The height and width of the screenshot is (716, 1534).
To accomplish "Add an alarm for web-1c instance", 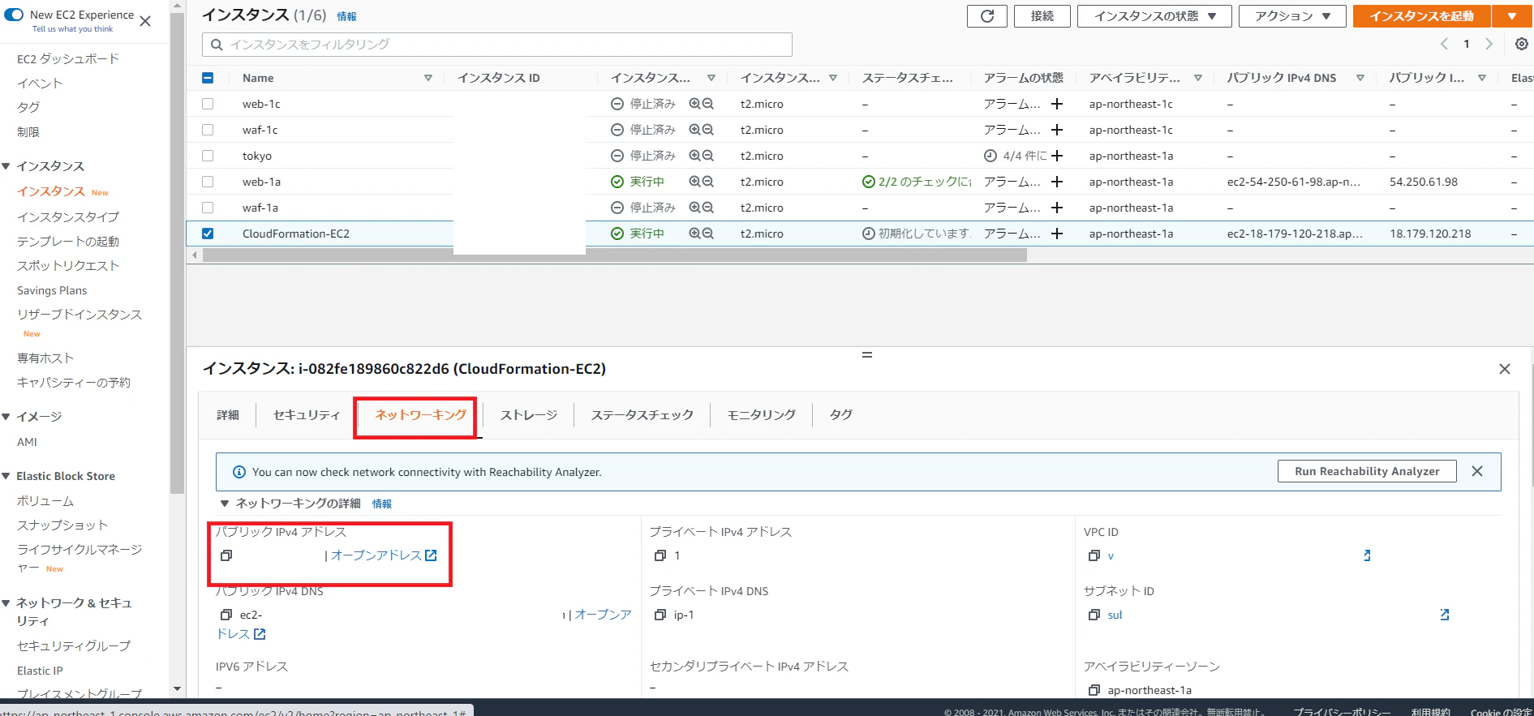I will (1057, 104).
